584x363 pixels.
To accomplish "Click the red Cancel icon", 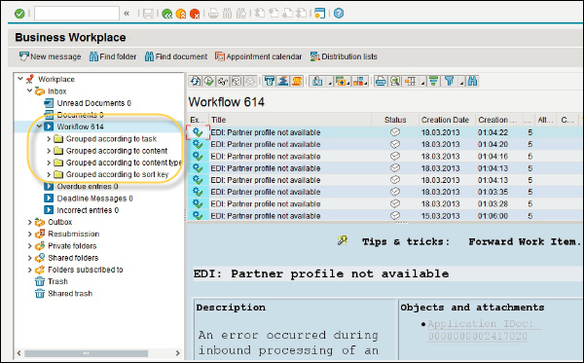I will tap(195, 14).
